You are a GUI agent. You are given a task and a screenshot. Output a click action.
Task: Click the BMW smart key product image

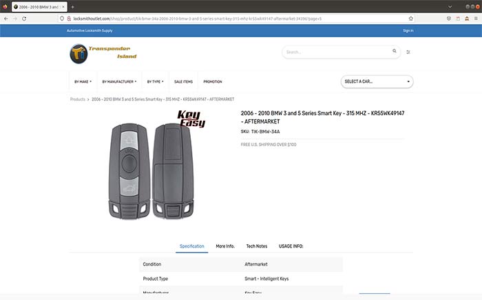[151, 171]
